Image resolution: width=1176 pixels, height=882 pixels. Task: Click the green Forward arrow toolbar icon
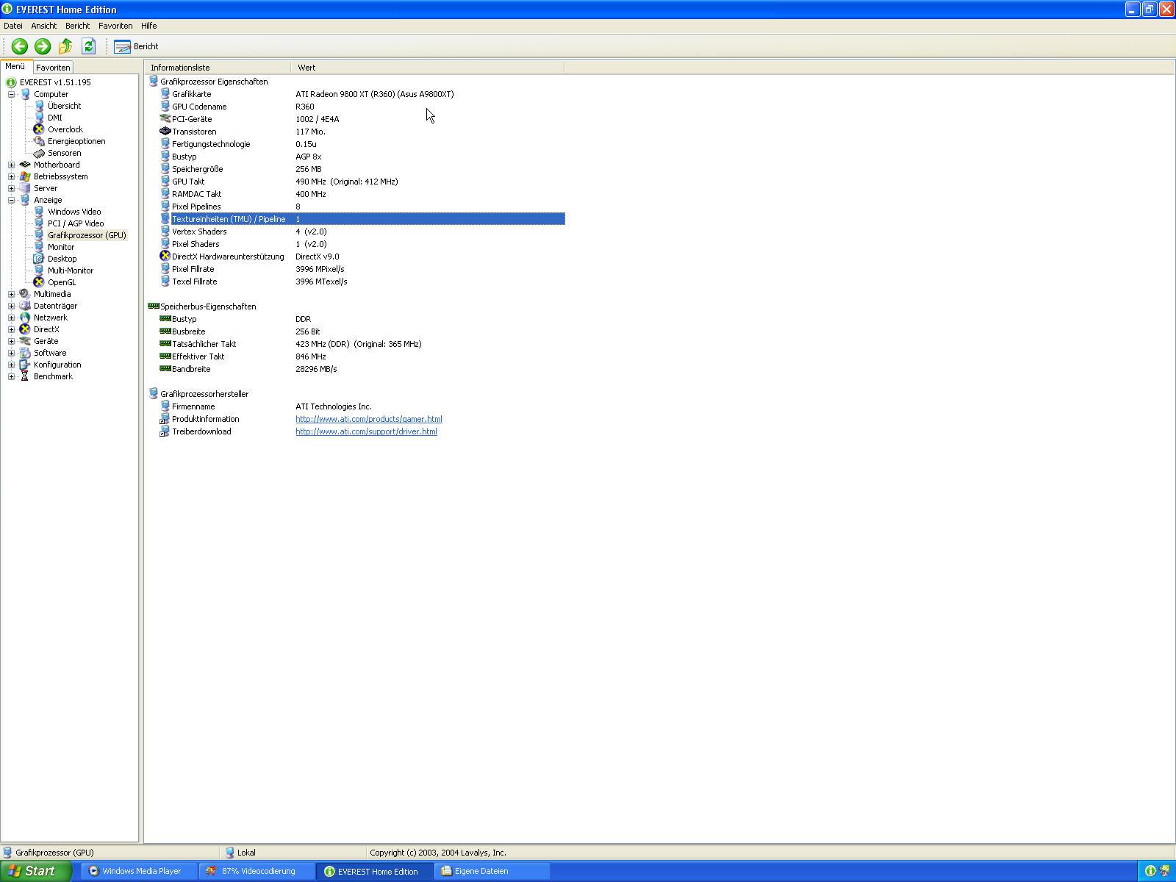(43, 46)
